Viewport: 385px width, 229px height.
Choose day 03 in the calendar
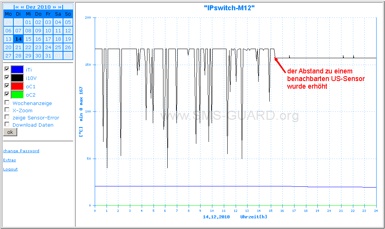tap(48, 22)
